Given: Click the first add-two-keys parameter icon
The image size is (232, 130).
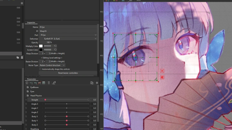Looking at the screenshot, I should [x=31, y=83].
